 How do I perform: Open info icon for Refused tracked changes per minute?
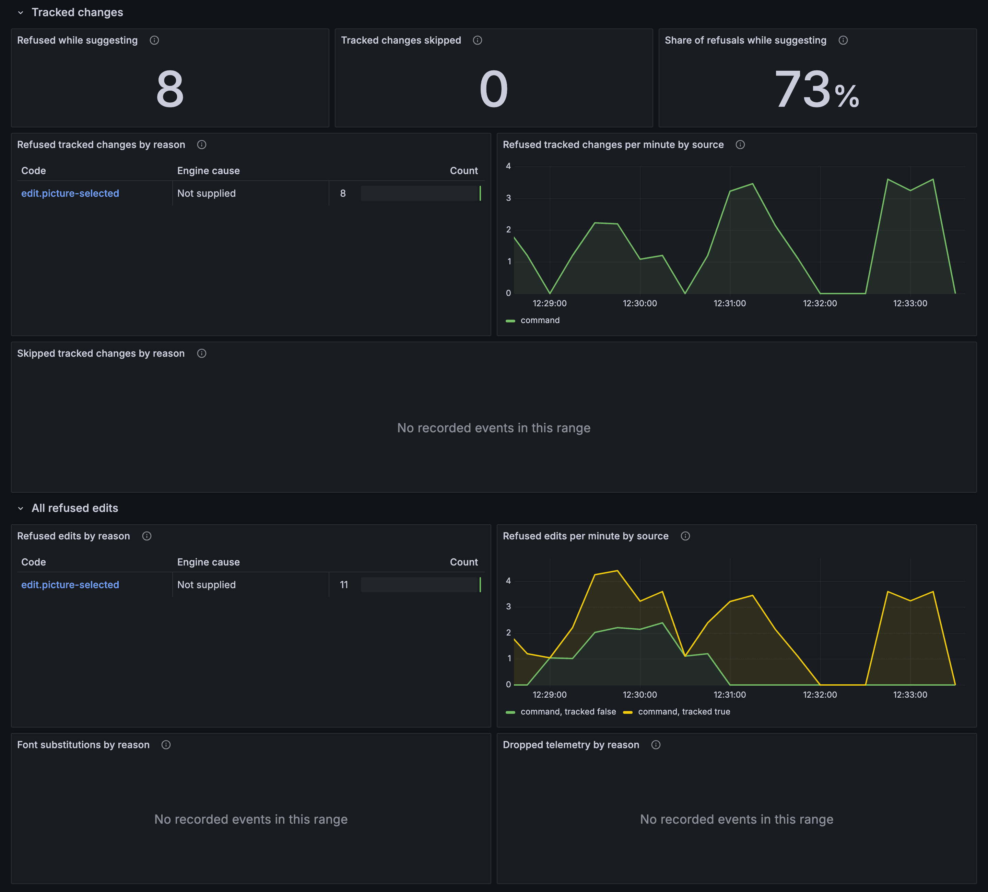(740, 145)
